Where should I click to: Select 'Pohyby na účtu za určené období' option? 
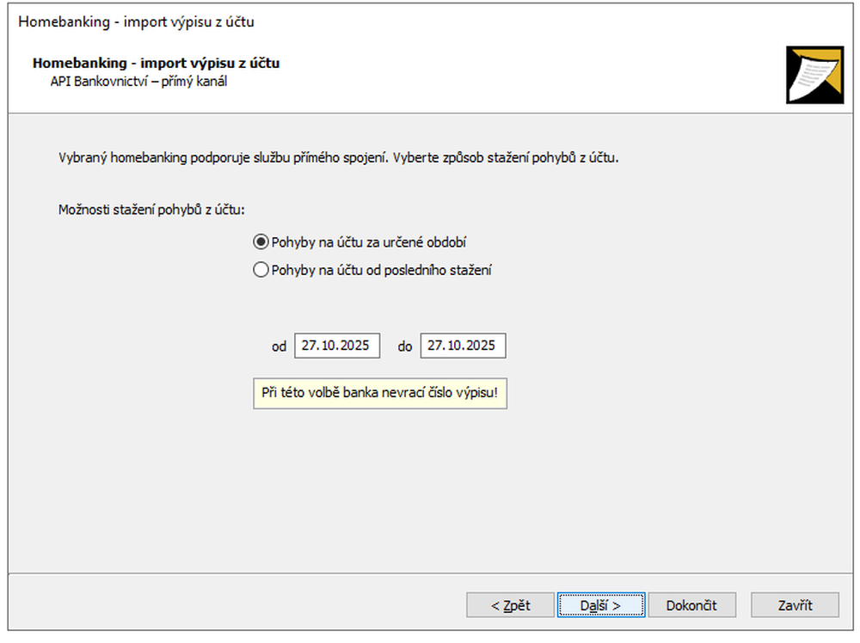tap(261, 242)
